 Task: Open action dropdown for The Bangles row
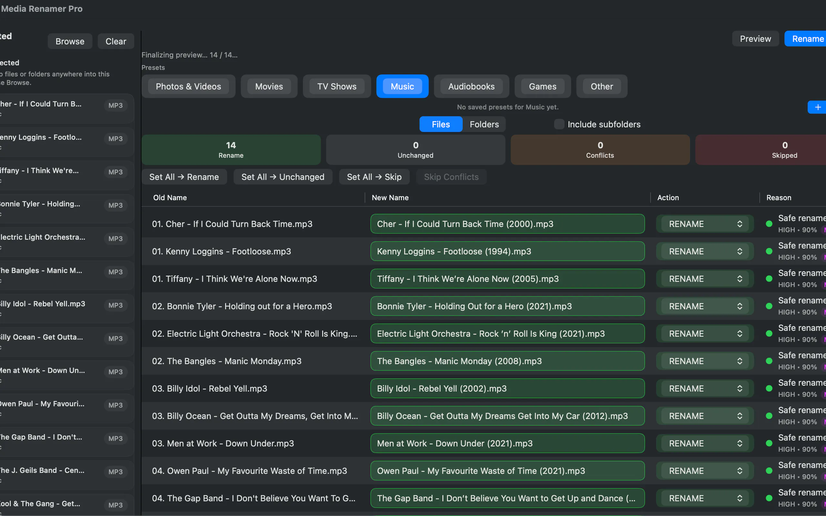705,361
